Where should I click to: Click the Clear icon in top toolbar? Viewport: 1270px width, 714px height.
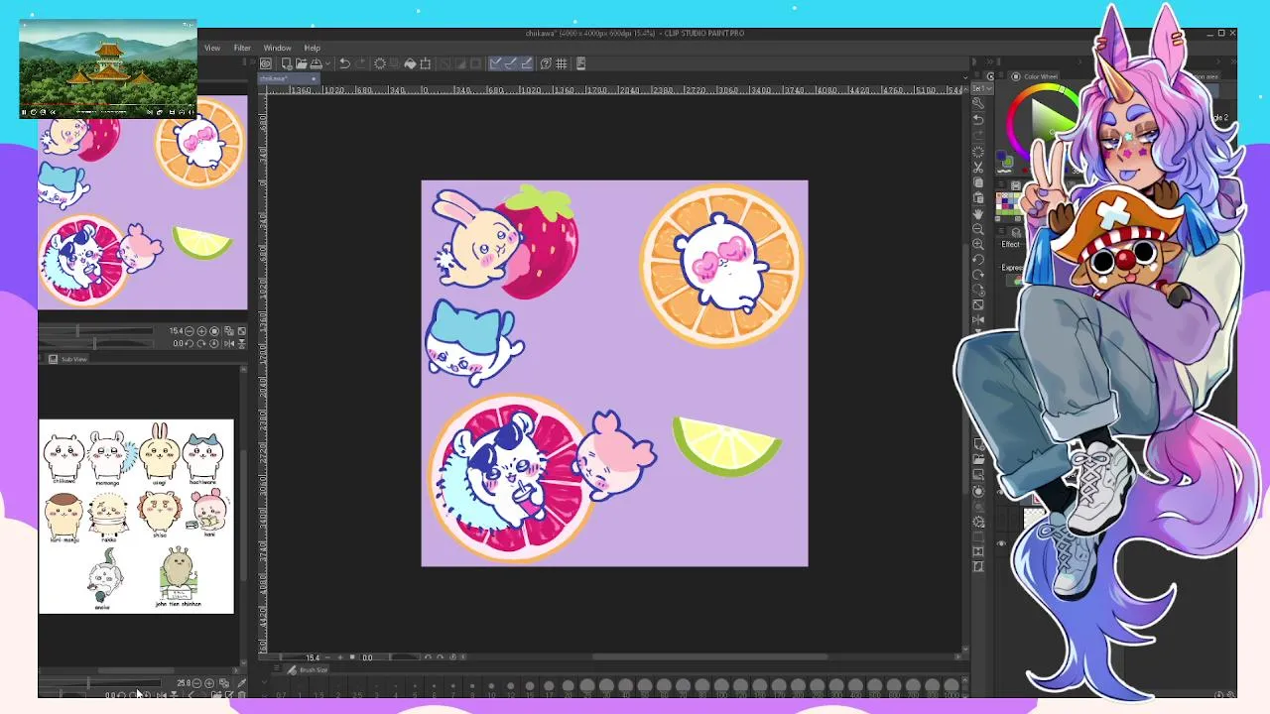[x=380, y=63]
